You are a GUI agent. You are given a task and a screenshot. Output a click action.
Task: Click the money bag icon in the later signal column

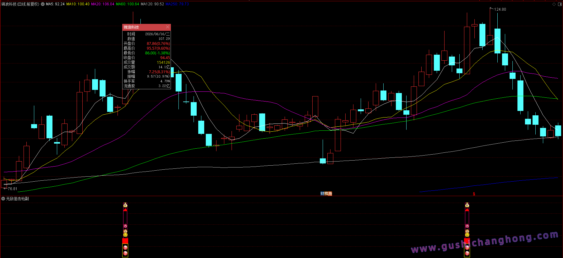[467, 205]
